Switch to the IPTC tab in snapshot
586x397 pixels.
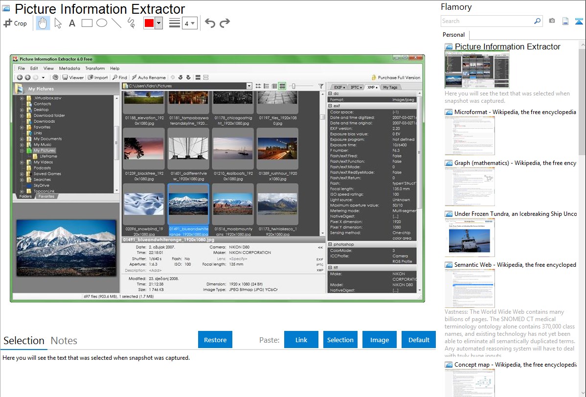pos(356,87)
